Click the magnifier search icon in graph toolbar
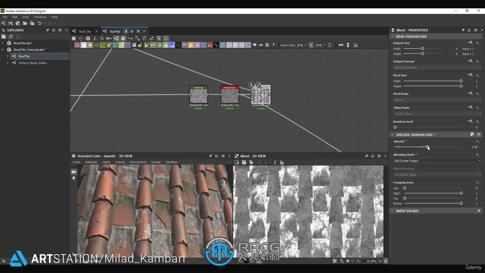This screenshot has height=273, width=485. tap(102, 38)
